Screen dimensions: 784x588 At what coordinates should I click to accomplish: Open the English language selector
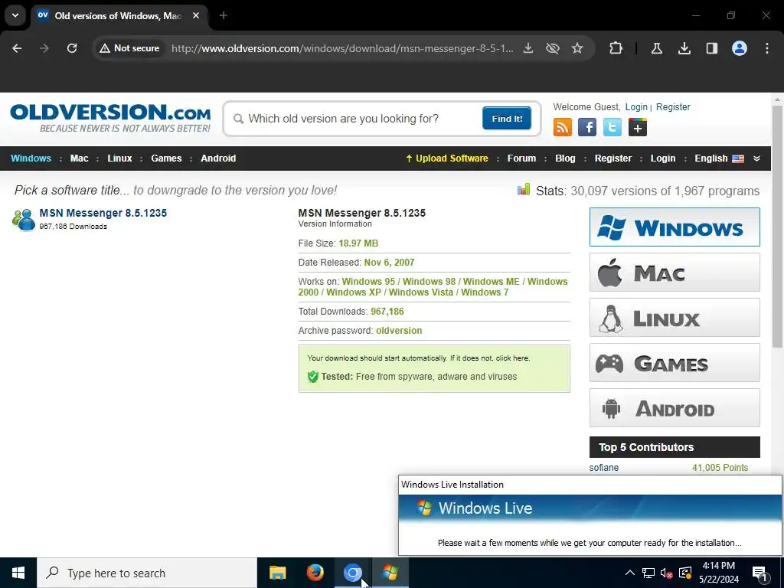tap(719, 158)
